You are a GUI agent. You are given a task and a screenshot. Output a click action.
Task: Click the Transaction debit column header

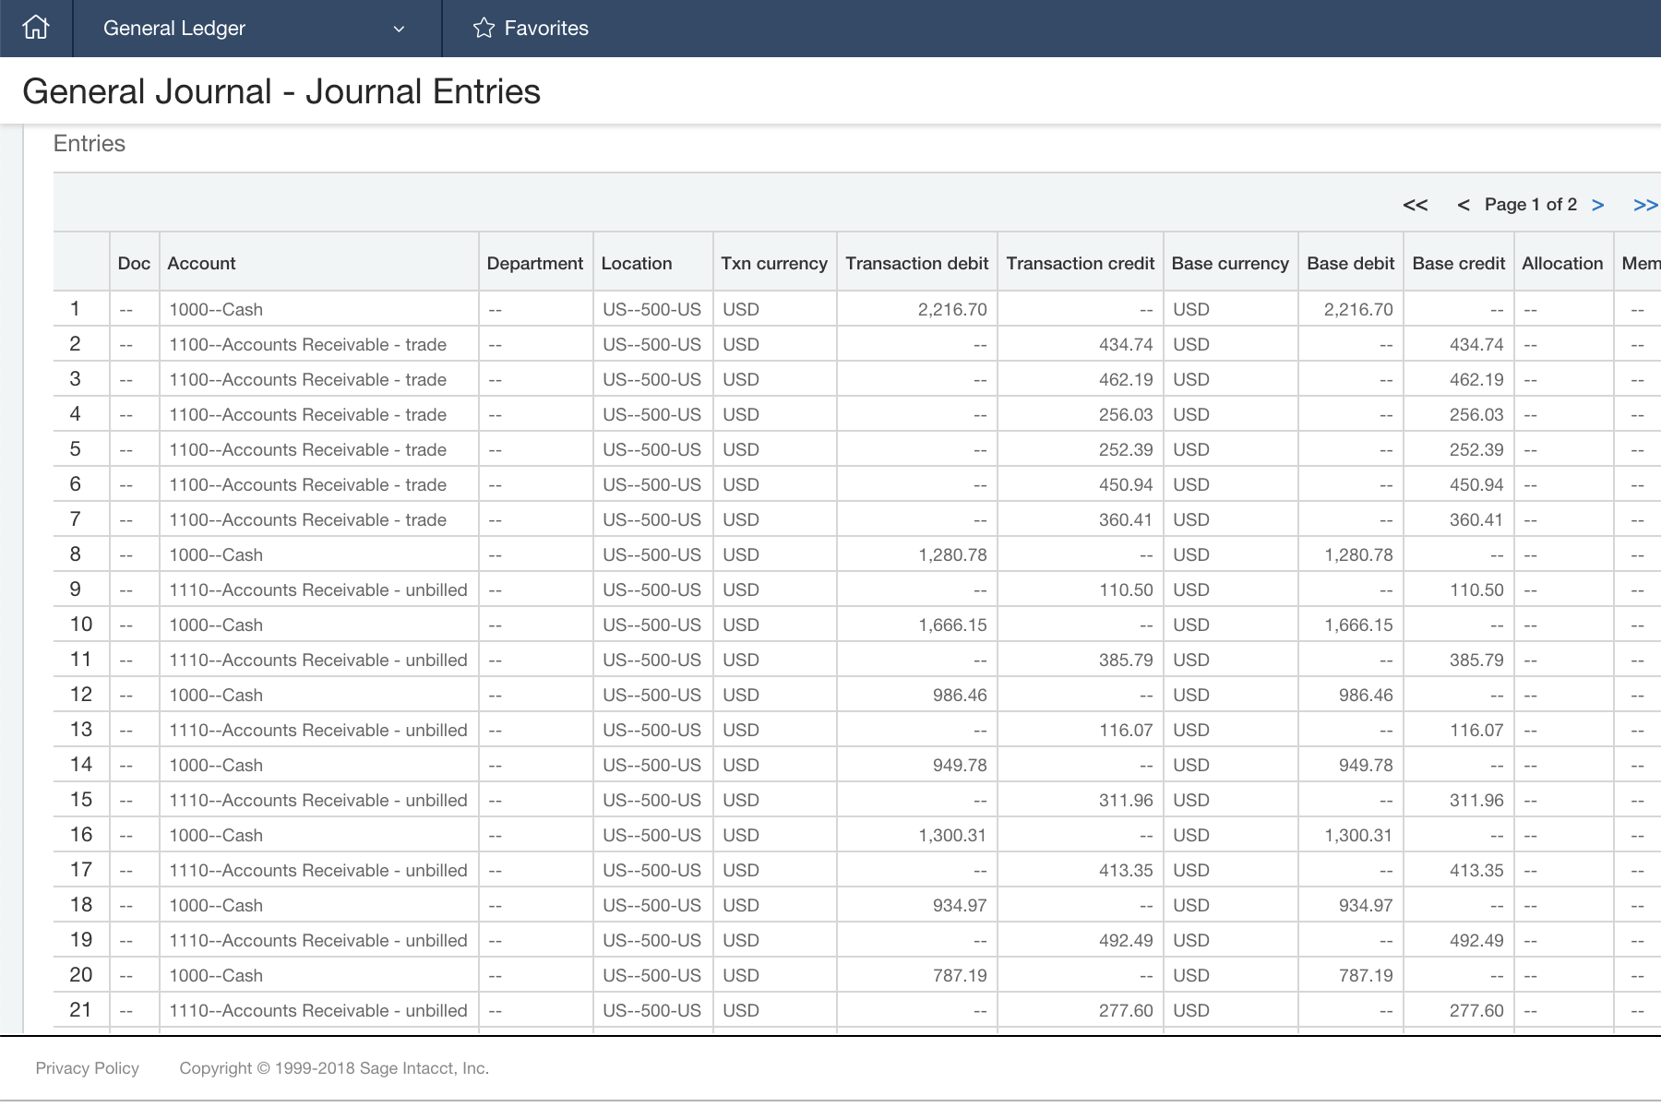(917, 263)
